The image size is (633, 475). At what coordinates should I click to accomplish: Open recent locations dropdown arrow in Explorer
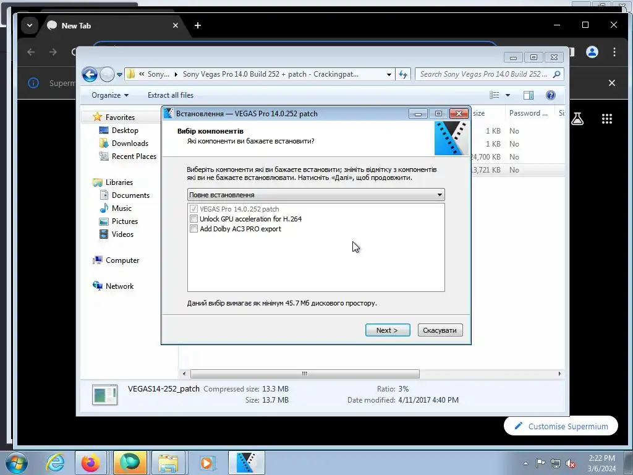[119, 74]
